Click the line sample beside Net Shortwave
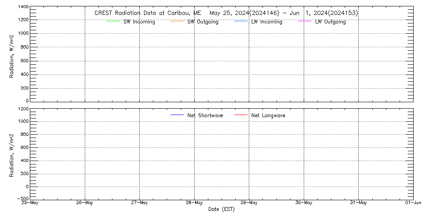The height and width of the screenshot is (213, 426). pyautogui.click(x=176, y=115)
